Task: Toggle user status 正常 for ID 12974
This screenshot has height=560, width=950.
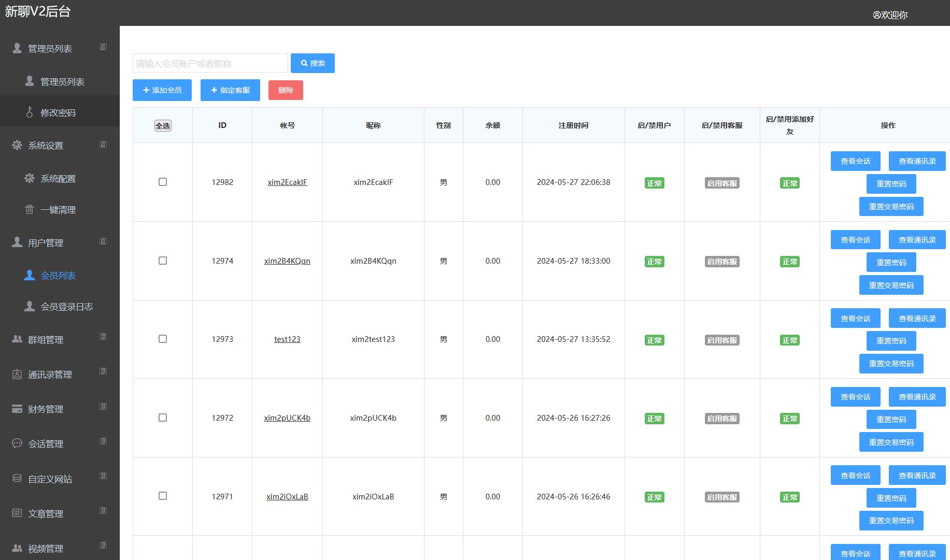Action: (654, 262)
